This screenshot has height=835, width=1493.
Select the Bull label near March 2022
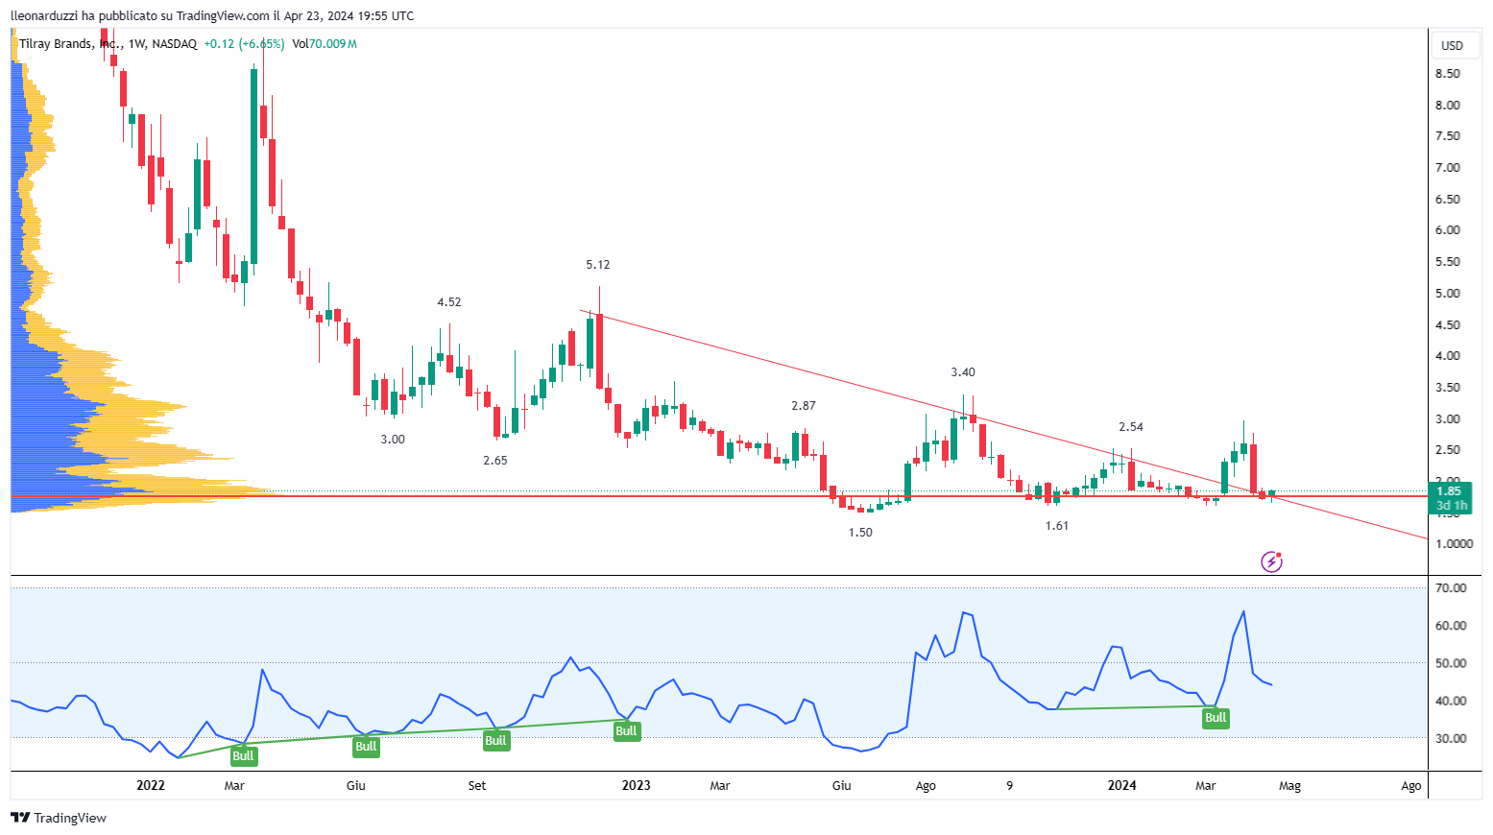pos(243,756)
